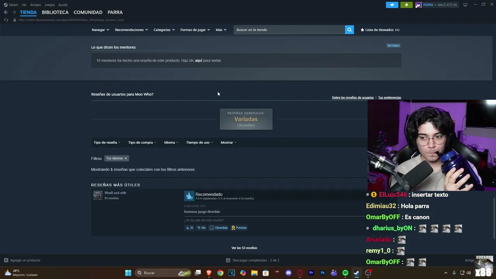This screenshot has width=496, height=279.
Task: Open the Steam taskbar icon
Action: click(356, 273)
